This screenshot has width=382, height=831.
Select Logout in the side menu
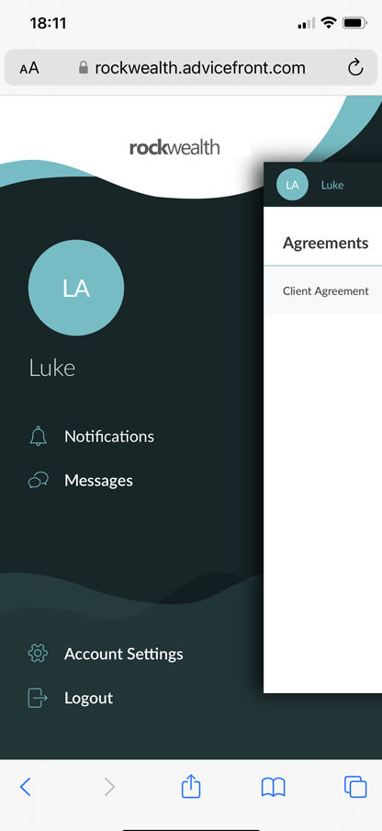(x=88, y=698)
